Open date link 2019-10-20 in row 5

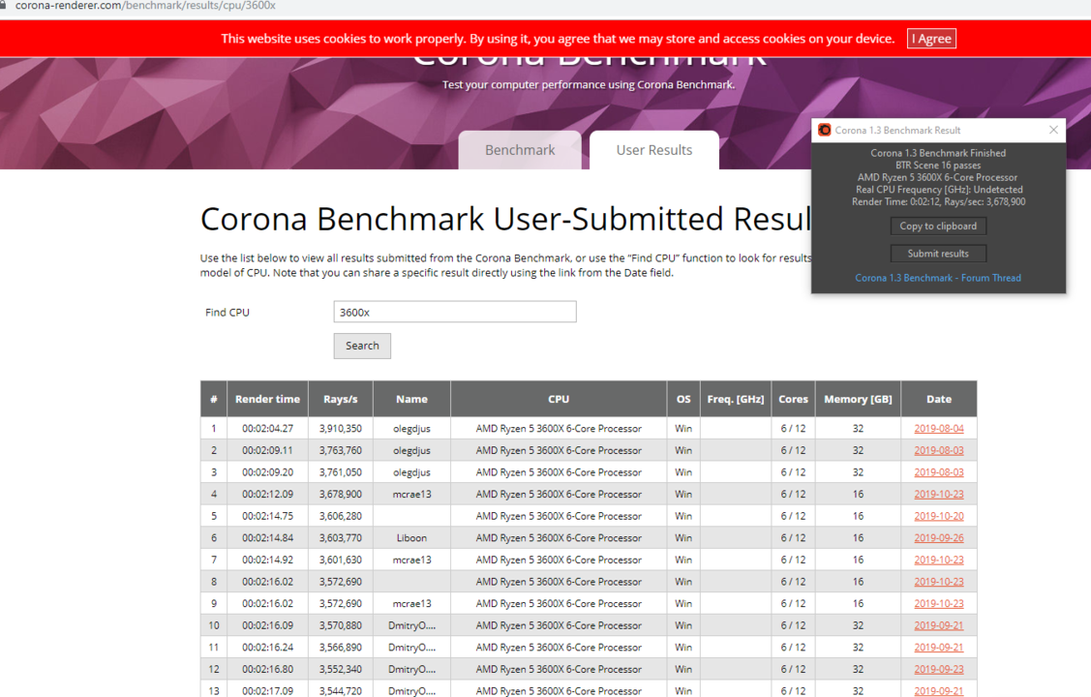click(939, 516)
